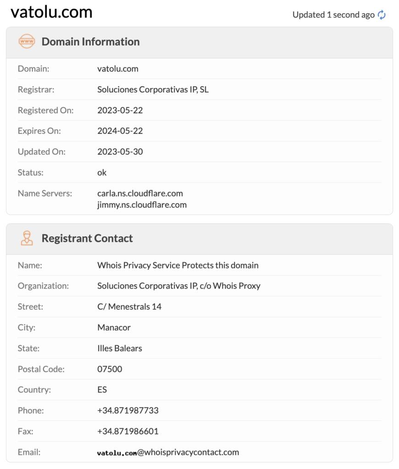The width and height of the screenshot is (399, 469).
Task: Click the updated date 2023-05-30
Action: tap(120, 152)
